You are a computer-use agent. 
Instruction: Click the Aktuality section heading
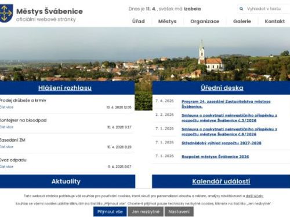point(66,181)
